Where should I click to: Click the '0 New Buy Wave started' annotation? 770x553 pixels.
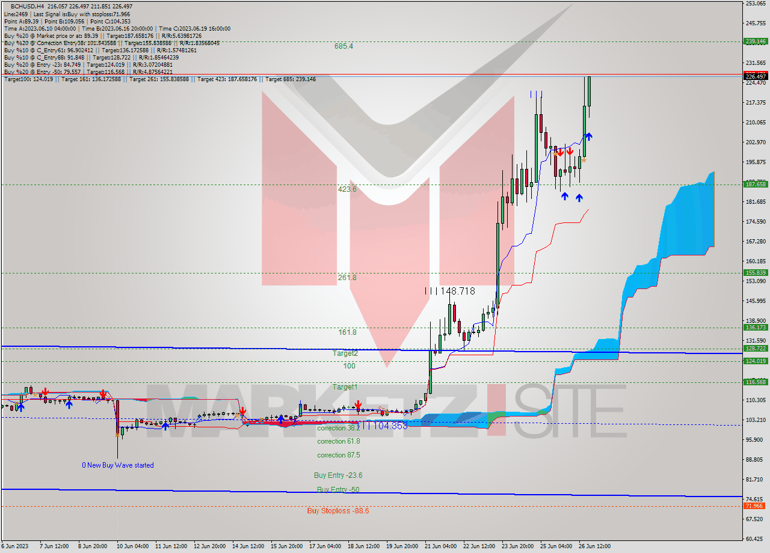pyautogui.click(x=118, y=465)
